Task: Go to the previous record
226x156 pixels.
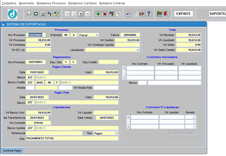Action: click(x=74, y=14)
